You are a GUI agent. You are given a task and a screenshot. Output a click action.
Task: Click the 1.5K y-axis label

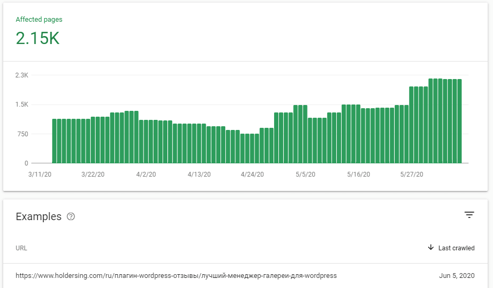click(x=22, y=104)
